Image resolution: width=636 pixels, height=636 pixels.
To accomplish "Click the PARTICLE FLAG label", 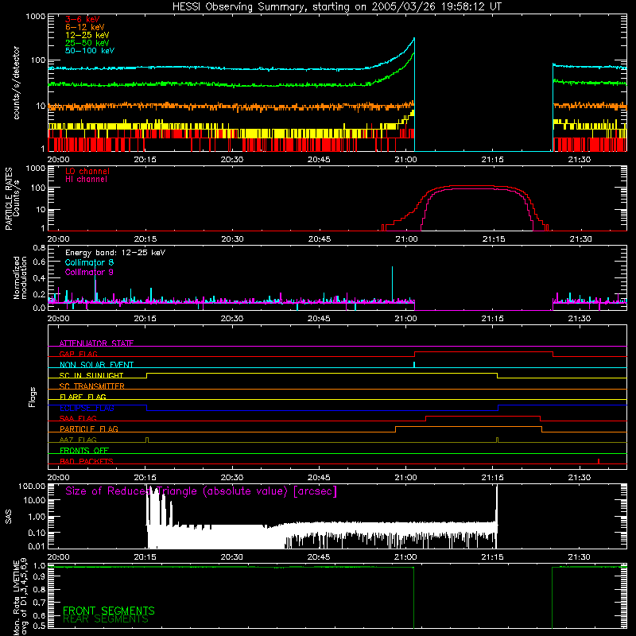I will coord(89,429).
